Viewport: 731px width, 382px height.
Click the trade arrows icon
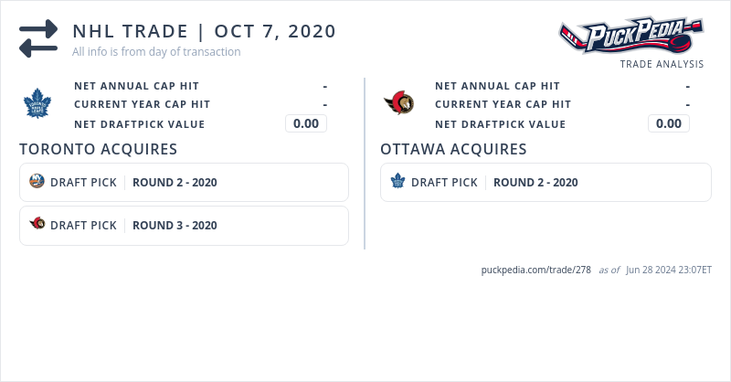coord(37,38)
